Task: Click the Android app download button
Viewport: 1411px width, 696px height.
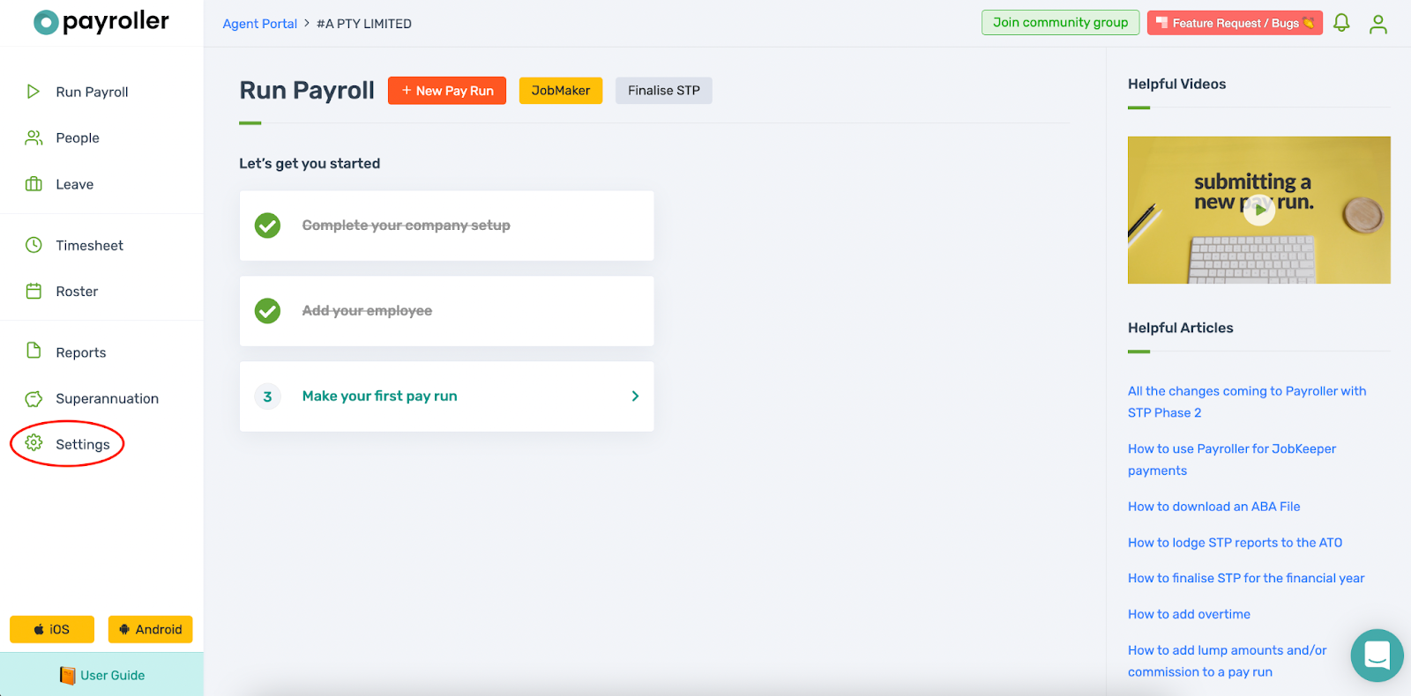Action: [x=151, y=629]
